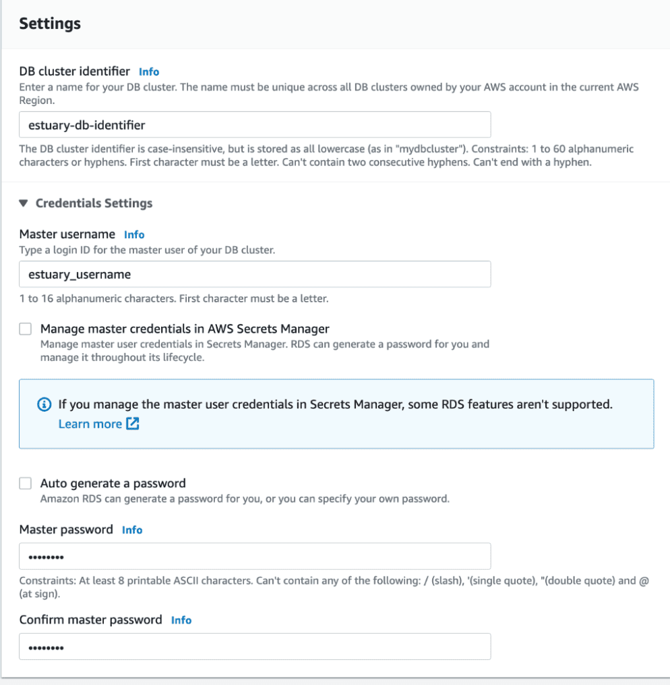Open Info for Confirm master password
The width and height of the screenshot is (670, 685).
tap(181, 620)
